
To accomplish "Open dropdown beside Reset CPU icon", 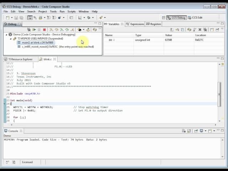I will click(83, 30).
